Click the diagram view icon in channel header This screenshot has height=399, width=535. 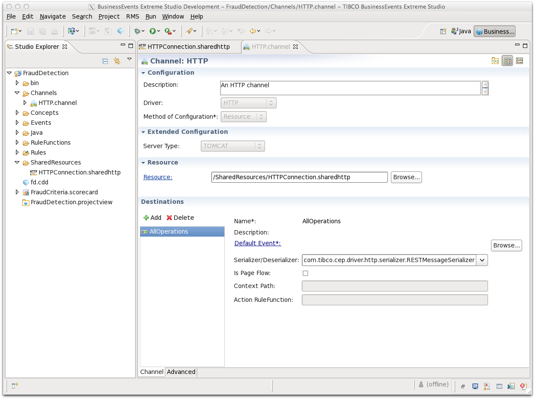(495, 61)
